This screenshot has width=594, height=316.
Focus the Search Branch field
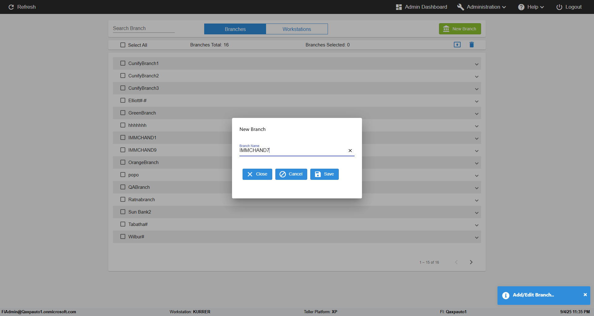(x=144, y=28)
